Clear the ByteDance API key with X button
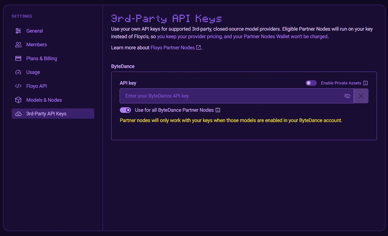This screenshot has width=388, height=236. point(361,96)
